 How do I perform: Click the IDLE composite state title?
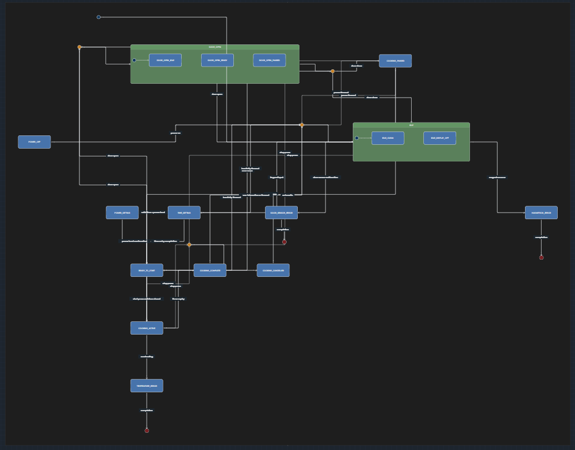pyautogui.click(x=412, y=125)
